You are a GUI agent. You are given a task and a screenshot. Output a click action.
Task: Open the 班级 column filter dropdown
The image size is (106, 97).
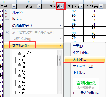(39, 7)
